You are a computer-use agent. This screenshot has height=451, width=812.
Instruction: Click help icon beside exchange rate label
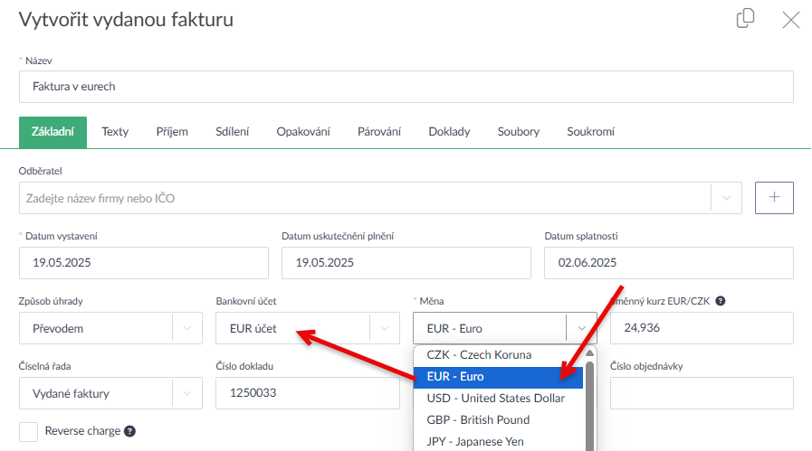(721, 301)
